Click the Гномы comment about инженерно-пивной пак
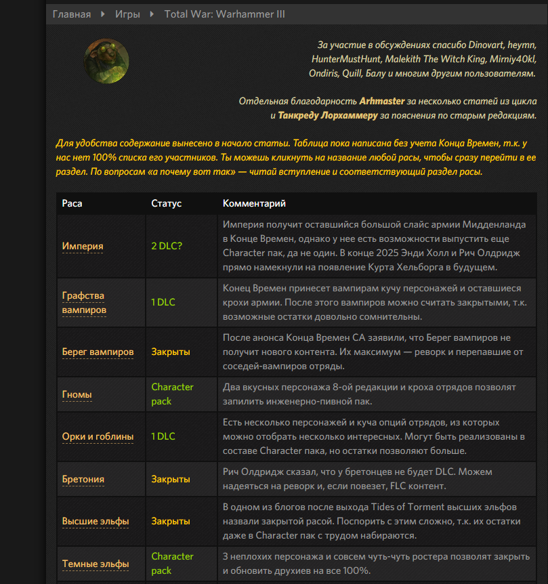548x584 pixels. [369, 394]
